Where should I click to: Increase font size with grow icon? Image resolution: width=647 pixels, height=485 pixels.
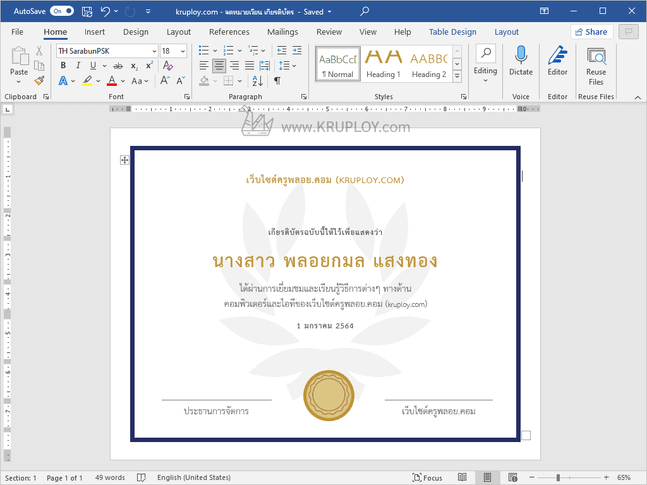click(x=165, y=81)
